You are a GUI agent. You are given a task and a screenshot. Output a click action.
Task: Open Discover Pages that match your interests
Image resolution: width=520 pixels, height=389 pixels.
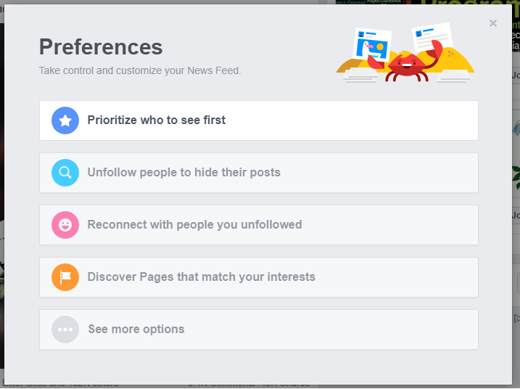click(259, 277)
